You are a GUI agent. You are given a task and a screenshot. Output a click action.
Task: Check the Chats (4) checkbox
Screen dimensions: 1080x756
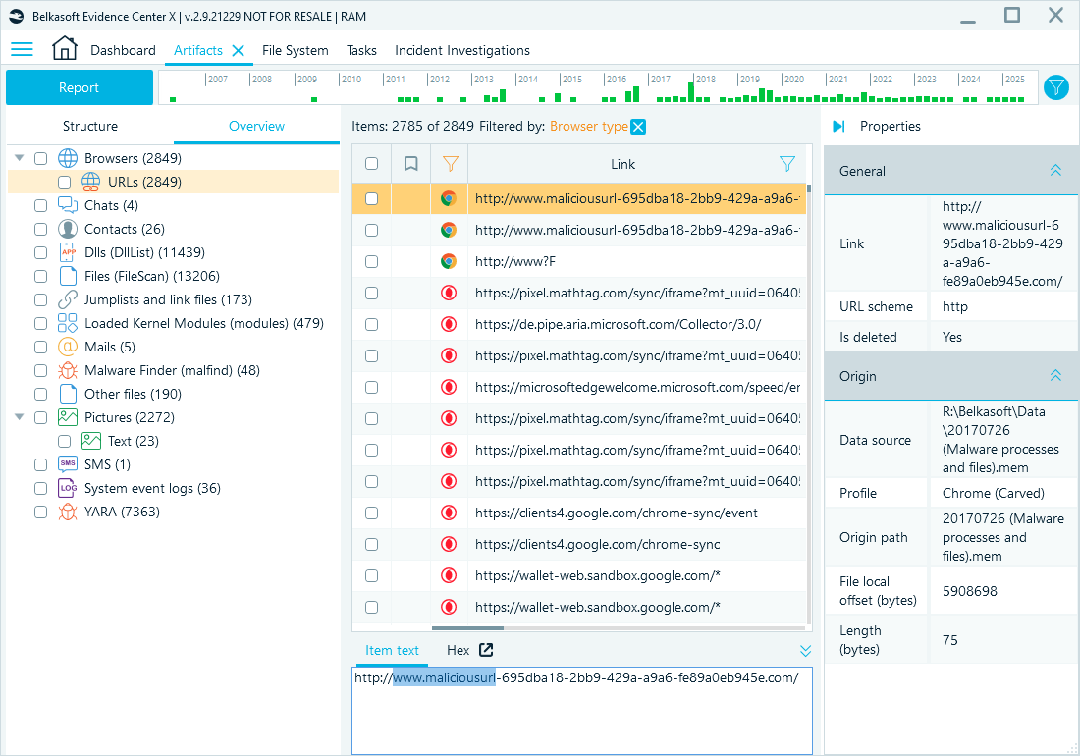[x=40, y=205]
